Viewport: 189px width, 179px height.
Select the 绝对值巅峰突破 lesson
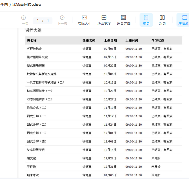tap(37, 57)
